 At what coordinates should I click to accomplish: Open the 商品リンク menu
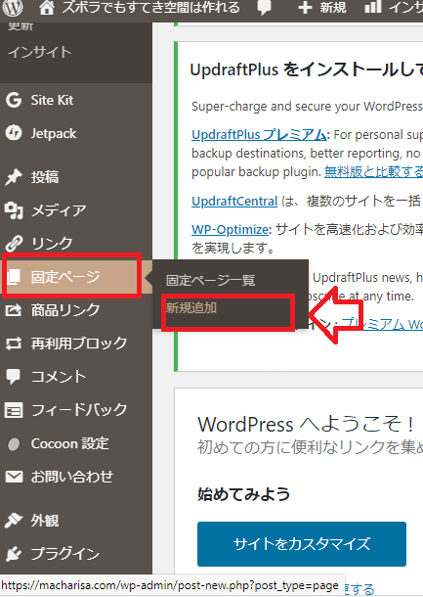65,310
